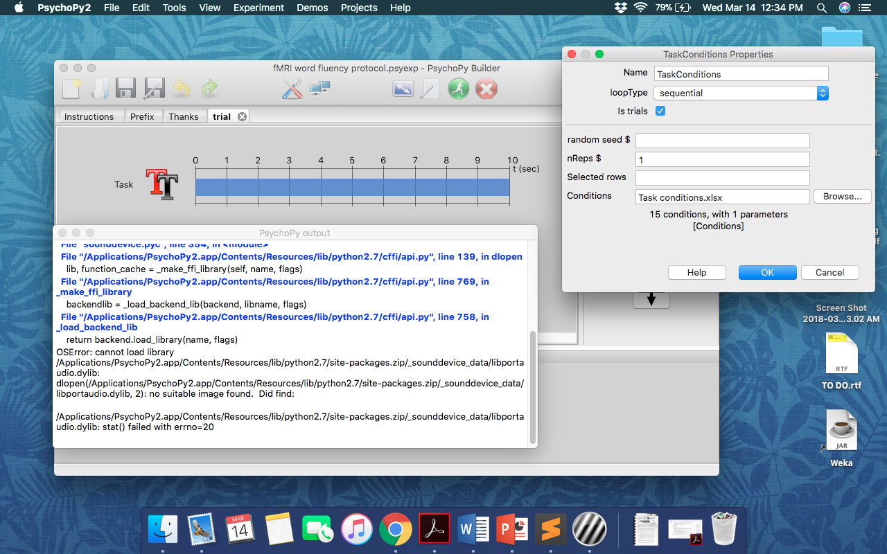Screen dimensions: 887x554
Task: Select the trial routine tab
Action: point(222,116)
